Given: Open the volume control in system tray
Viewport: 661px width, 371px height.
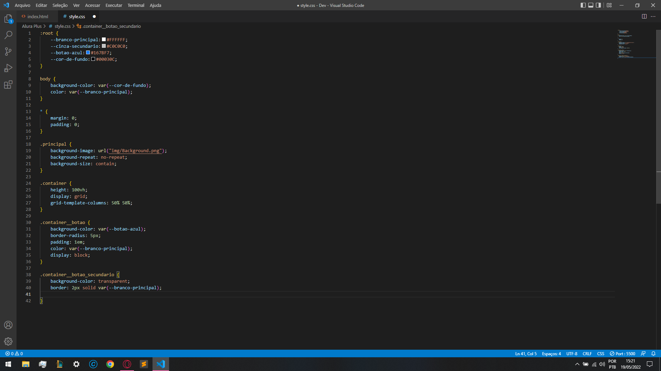Looking at the screenshot, I should click(x=602, y=364).
